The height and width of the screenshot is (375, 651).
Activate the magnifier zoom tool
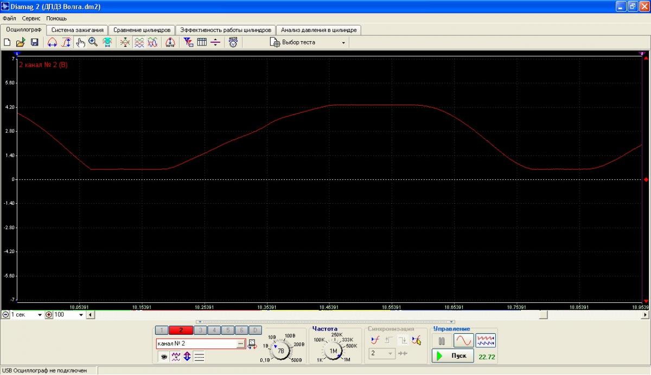(93, 42)
